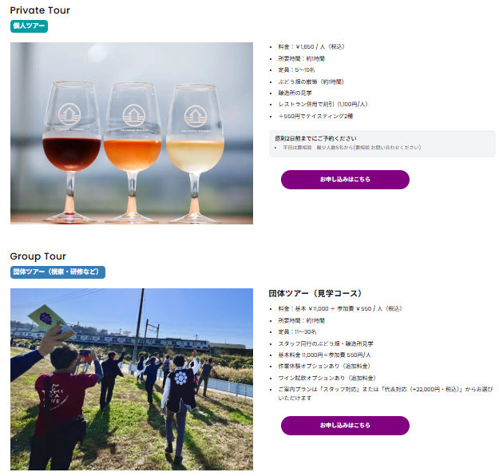Click the white wine glass in photo
This screenshot has width=499, height=476.
click(195, 153)
